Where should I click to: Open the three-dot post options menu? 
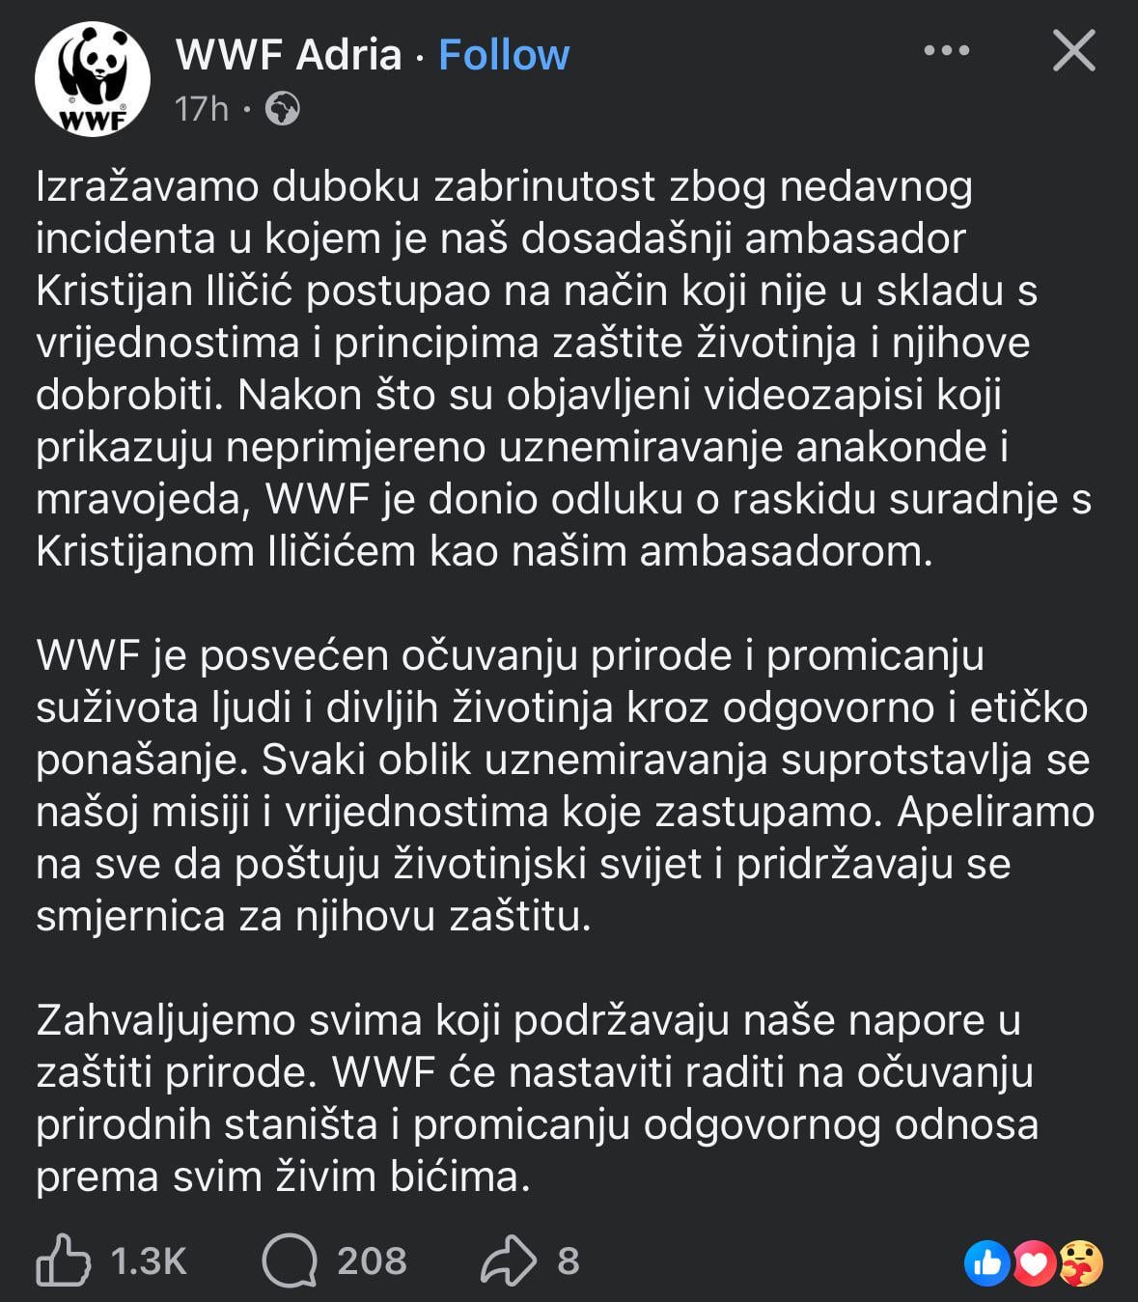click(x=946, y=51)
